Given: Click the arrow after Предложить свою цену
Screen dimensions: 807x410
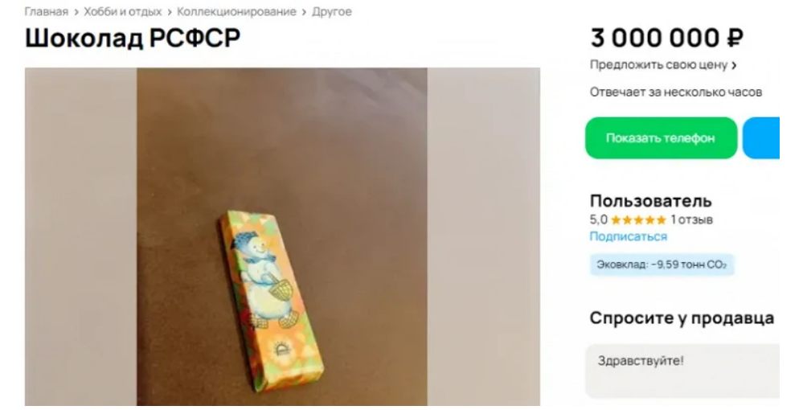Looking at the screenshot, I should tap(734, 65).
